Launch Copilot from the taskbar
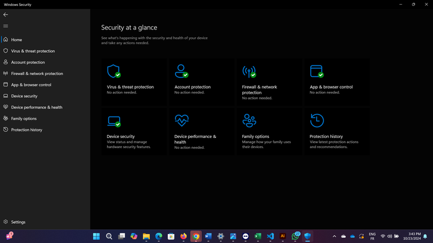433x243 pixels. [x=134, y=236]
